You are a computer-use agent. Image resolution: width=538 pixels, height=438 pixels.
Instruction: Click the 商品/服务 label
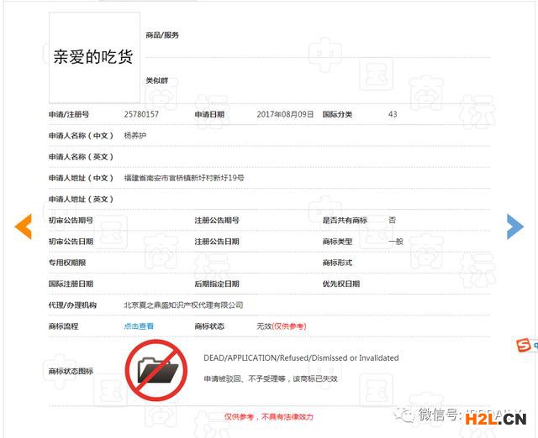pos(162,35)
